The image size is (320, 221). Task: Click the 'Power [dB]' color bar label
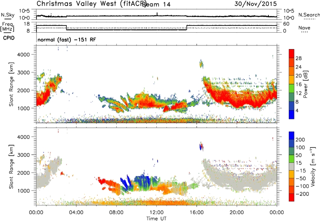(305, 84)
